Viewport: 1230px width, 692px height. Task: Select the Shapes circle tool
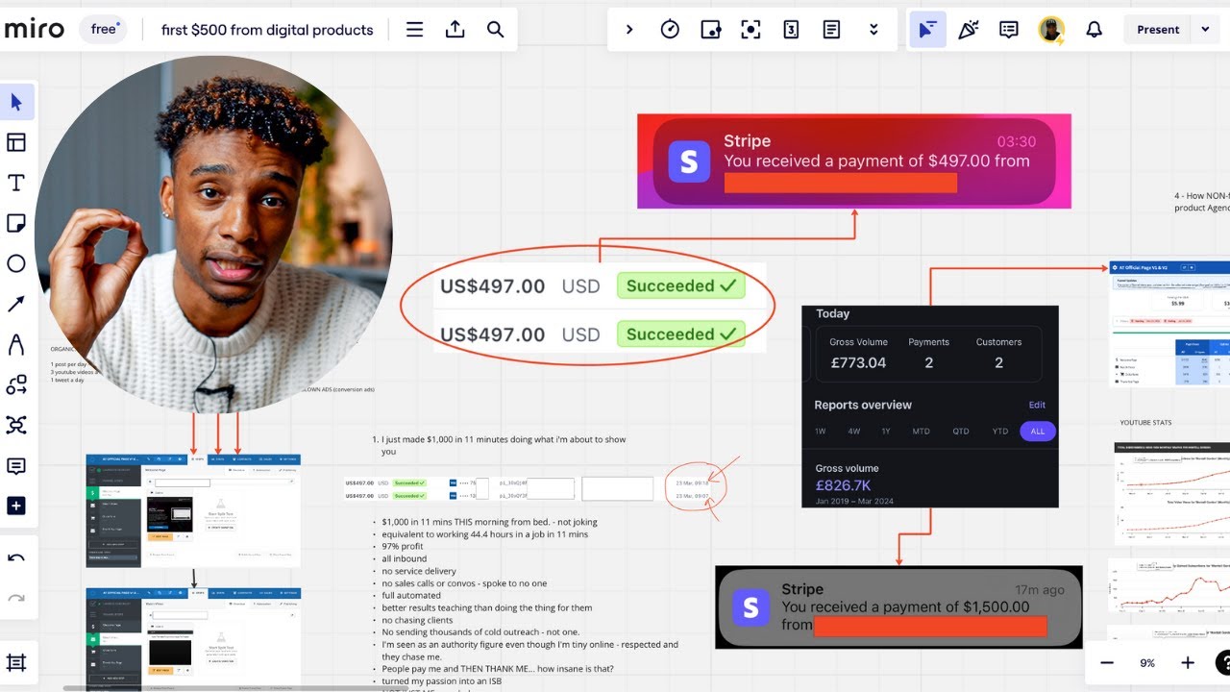coord(16,263)
